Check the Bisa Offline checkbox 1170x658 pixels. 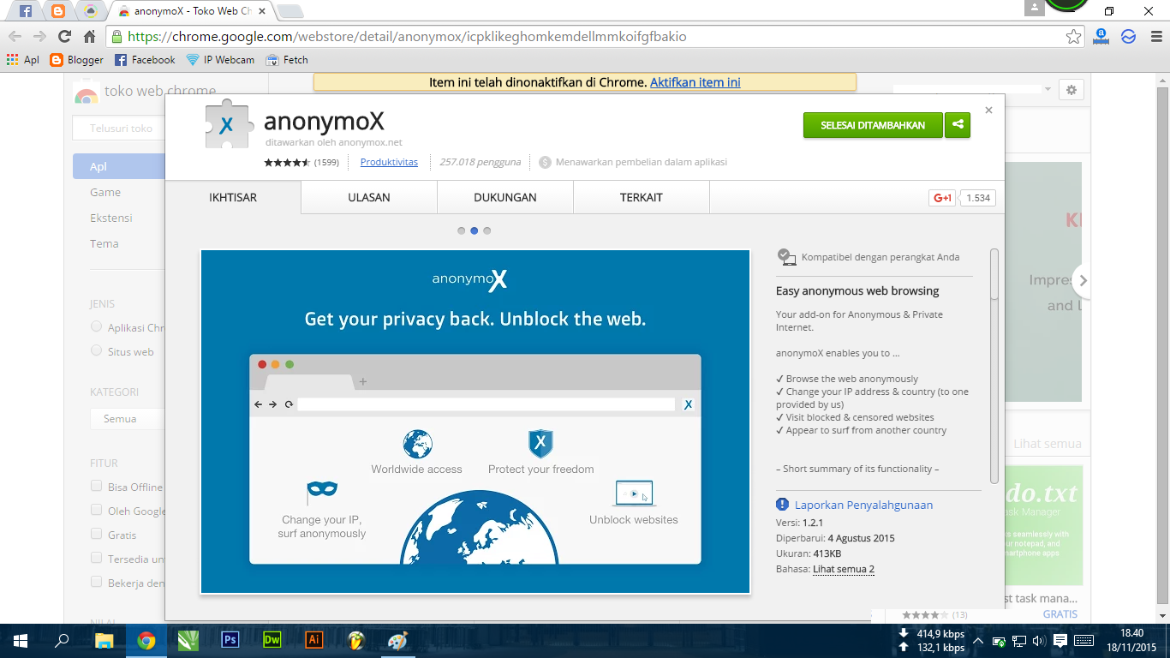tap(96, 486)
